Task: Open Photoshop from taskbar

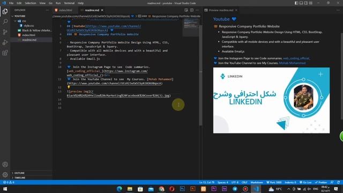Action: tap(182, 189)
